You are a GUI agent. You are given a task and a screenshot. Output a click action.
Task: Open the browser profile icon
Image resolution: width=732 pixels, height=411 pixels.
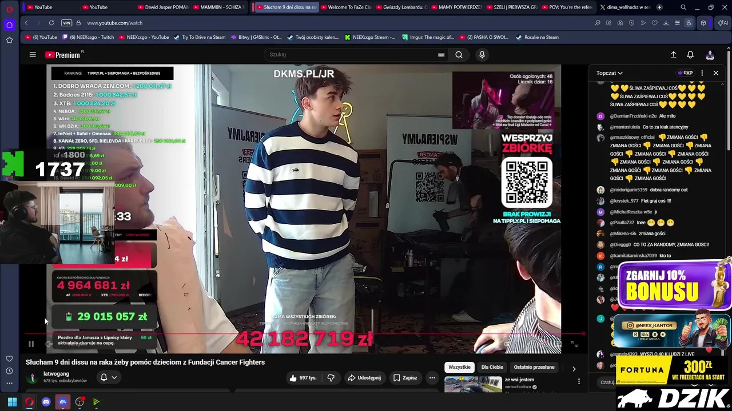tap(689, 23)
